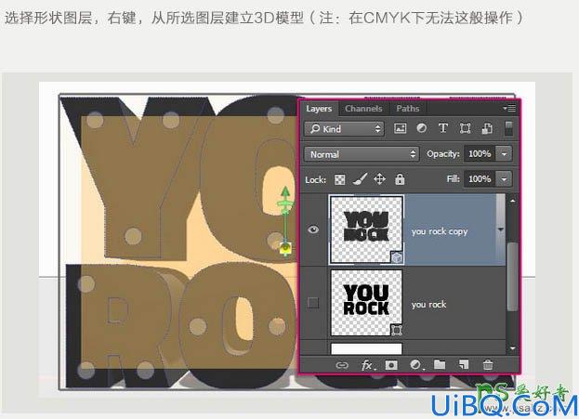Delete layer trash icon
Image resolution: width=579 pixels, height=419 pixels.
point(488,365)
